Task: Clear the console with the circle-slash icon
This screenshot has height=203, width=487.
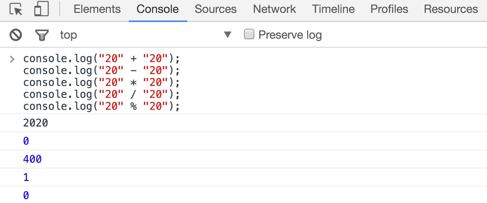Action: pos(16,35)
